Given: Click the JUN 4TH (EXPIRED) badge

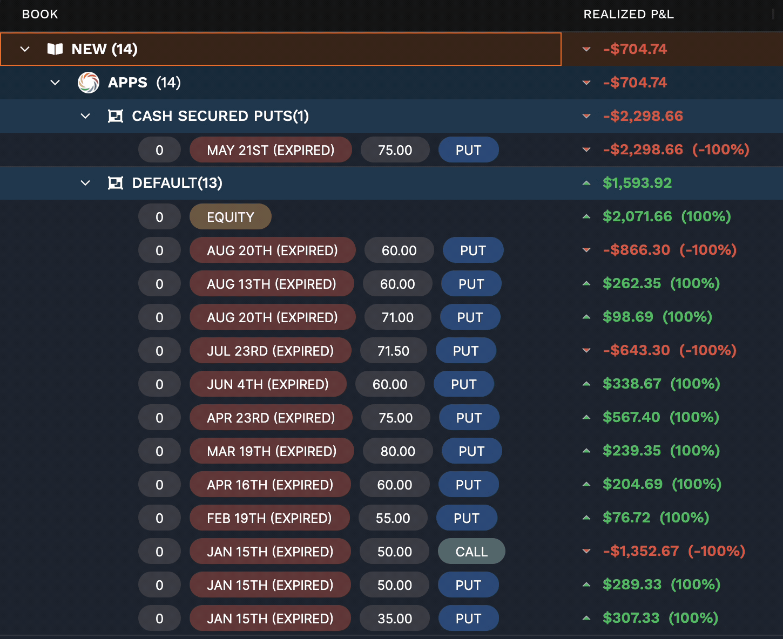Looking at the screenshot, I should point(268,384).
